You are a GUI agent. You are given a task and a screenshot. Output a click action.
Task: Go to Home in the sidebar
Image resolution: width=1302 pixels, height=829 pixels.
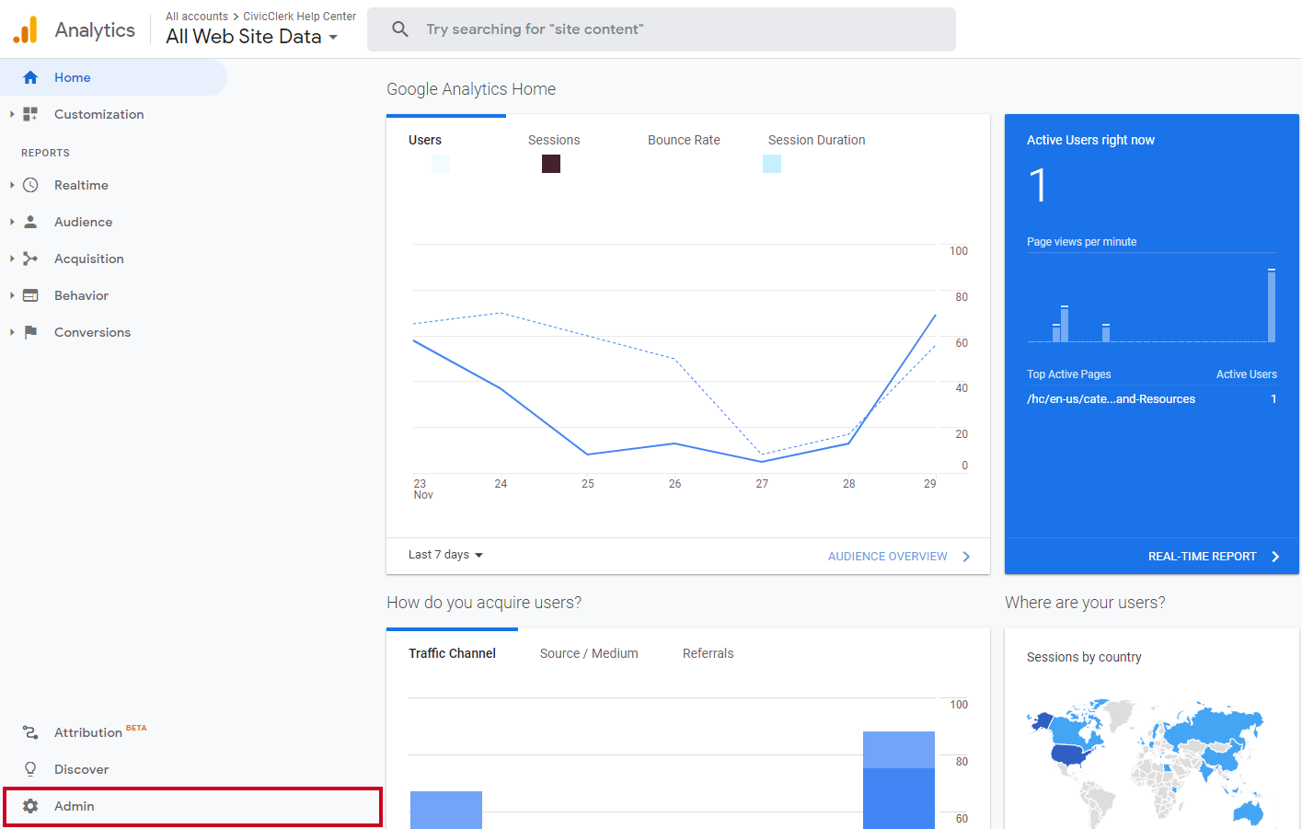tap(73, 77)
